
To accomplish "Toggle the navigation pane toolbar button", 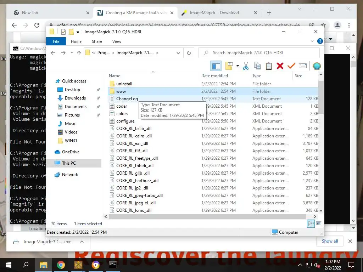I will point(216,66).
